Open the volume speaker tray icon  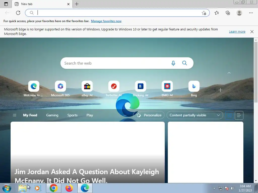[233, 188]
